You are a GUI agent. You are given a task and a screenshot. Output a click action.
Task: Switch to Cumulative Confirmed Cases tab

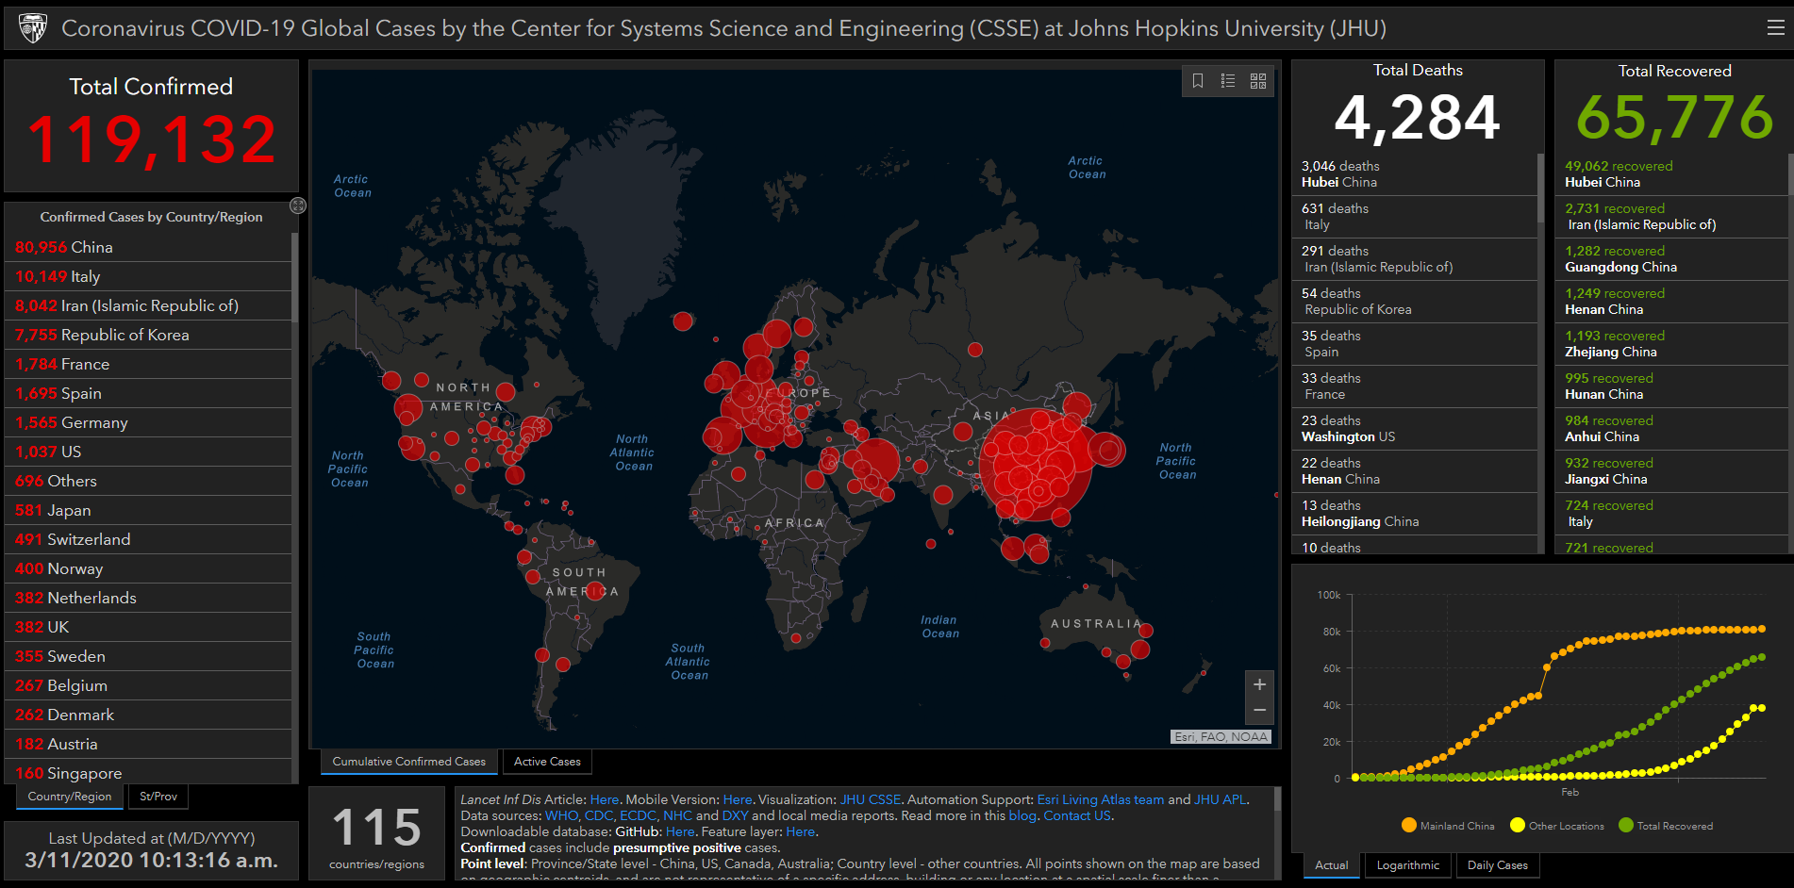coord(409,762)
